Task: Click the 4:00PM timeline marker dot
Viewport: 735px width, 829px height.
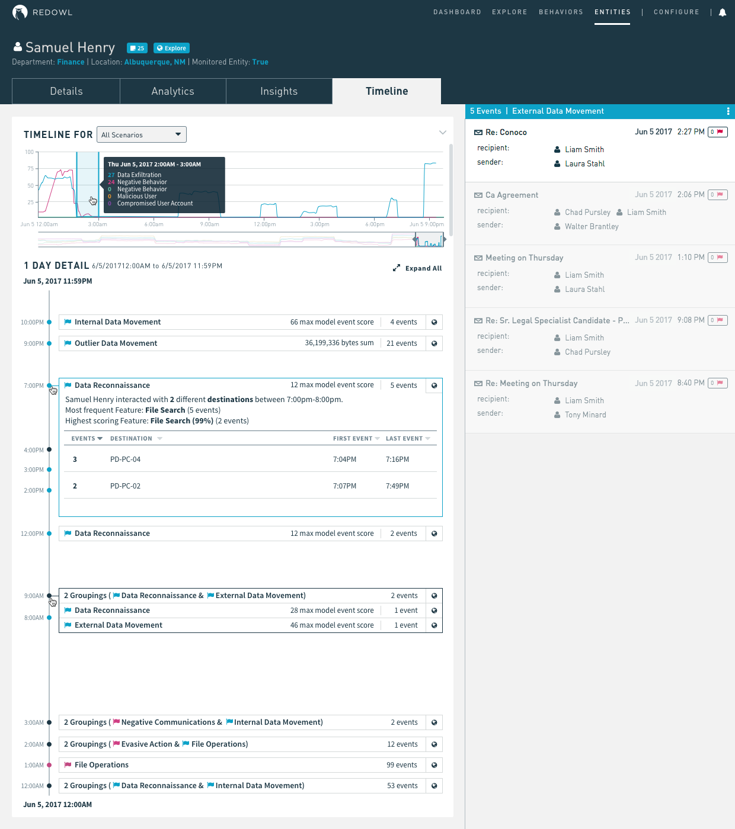Action: click(49, 450)
